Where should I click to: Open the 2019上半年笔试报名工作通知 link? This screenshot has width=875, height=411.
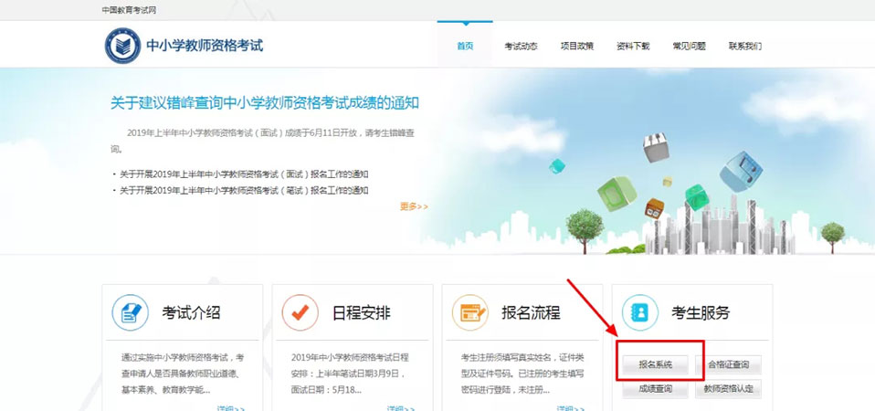(x=244, y=190)
